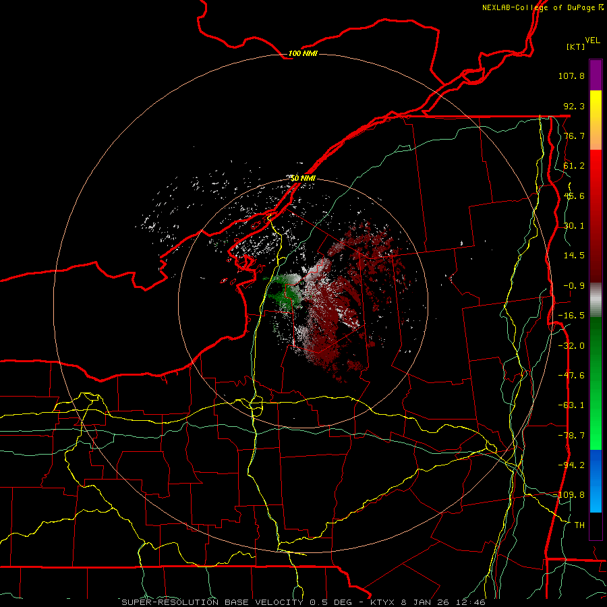Select the 61.2 scale value

coord(574,166)
